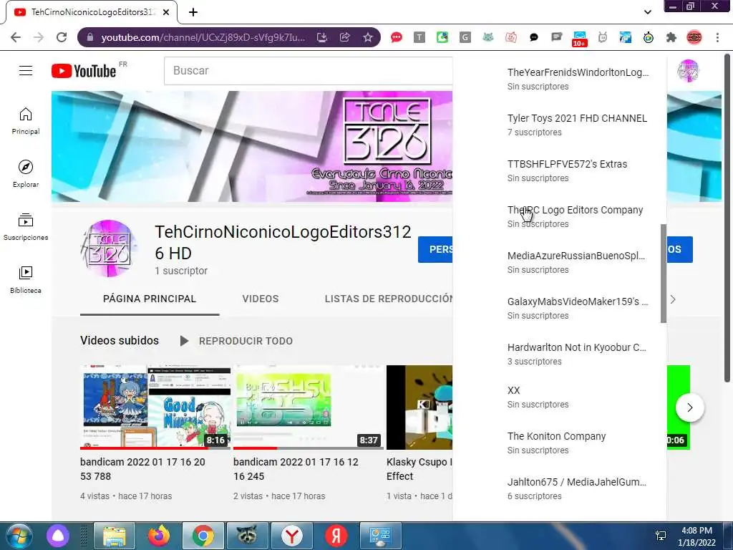
Task: Open Yandex browser Y icon in taskbar
Action: click(x=292, y=536)
